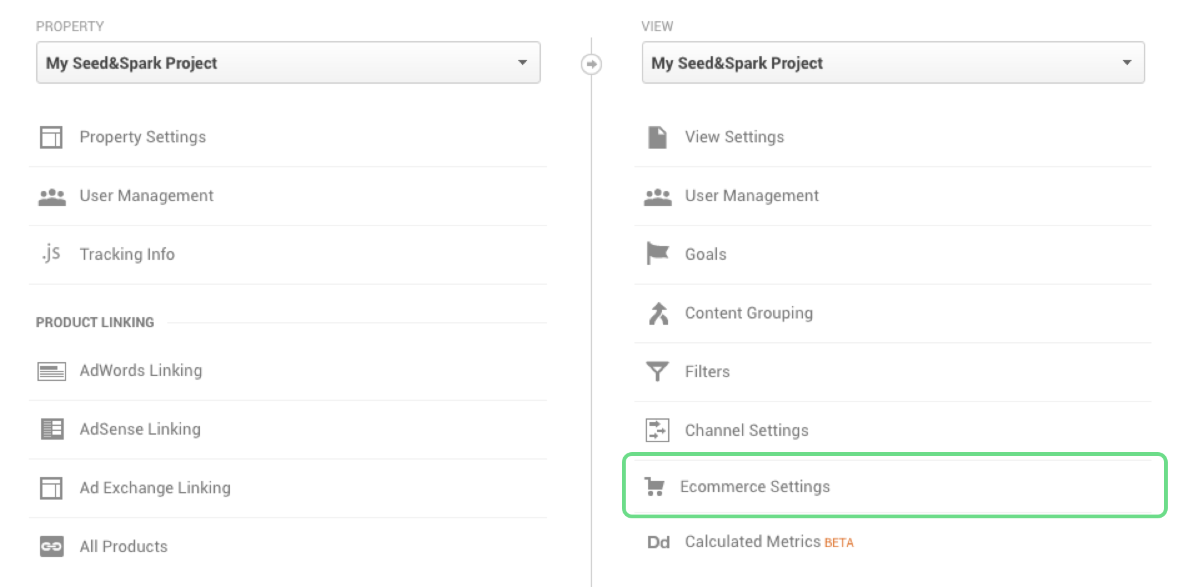Expand Tracking Info
The width and height of the screenshot is (1184, 587).
coord(127,255)
